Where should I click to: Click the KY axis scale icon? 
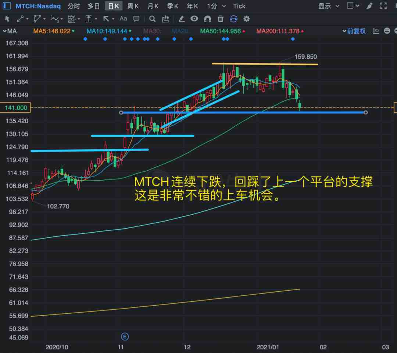376,31
